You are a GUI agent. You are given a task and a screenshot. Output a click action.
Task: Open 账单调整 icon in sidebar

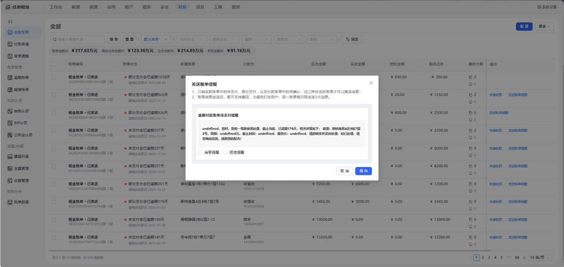(10, 56)
